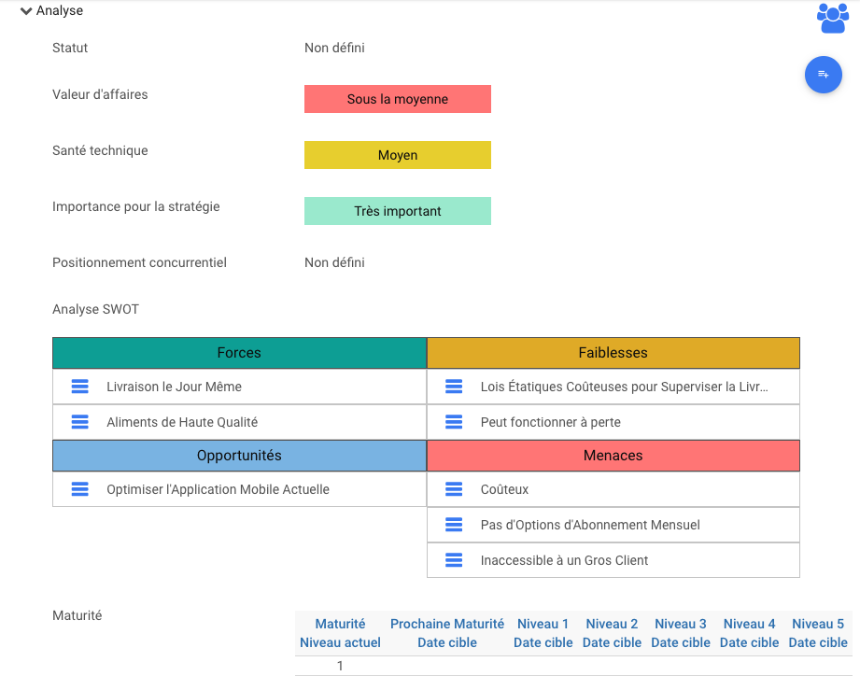Click list icon beside Coûteux threat
Viewport: 860px width, 690px height.
click(x=454, y=489)
